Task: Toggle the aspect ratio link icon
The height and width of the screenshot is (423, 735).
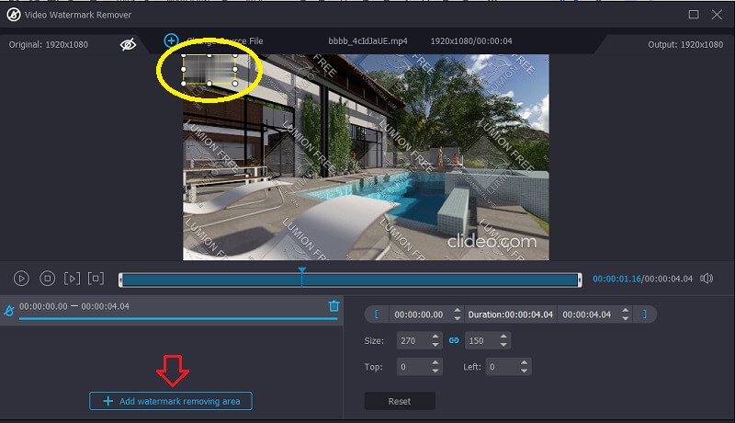Action: click(454, 340)
